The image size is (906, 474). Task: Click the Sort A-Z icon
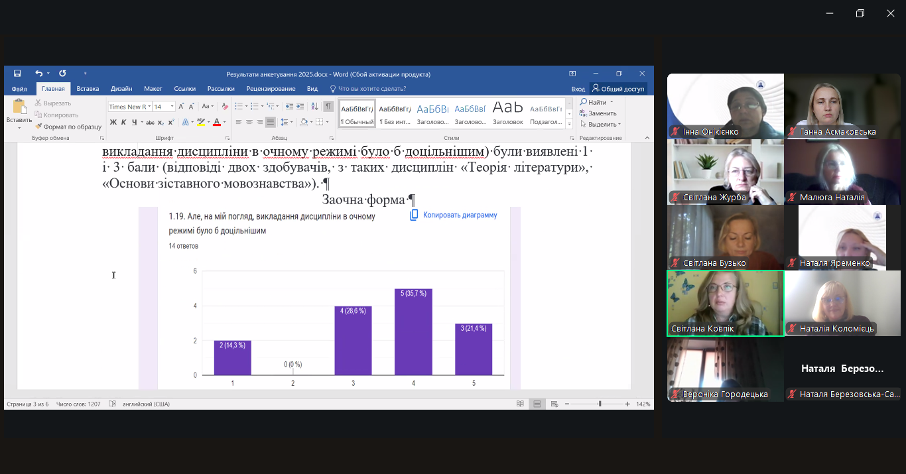point(315,106)
